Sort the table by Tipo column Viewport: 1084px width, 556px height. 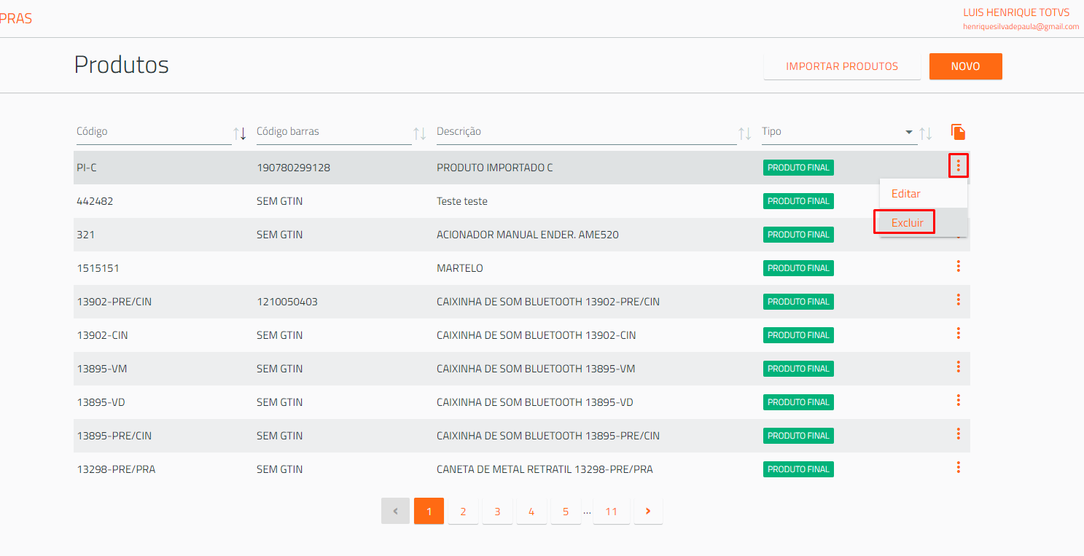(926, 134)
